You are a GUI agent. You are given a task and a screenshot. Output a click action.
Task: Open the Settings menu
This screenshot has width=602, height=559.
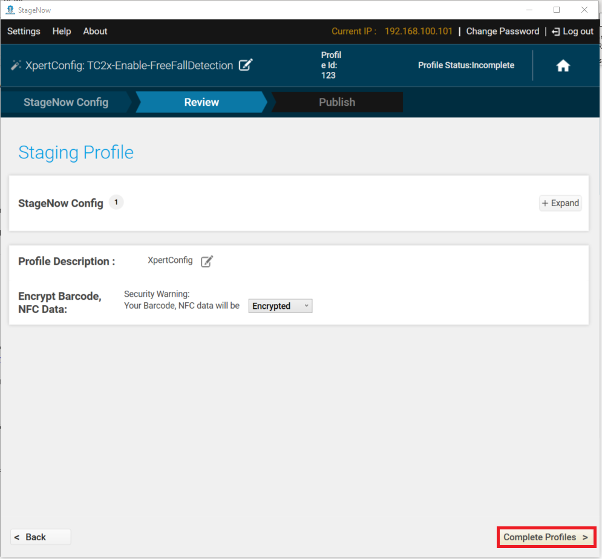[24, 31]
